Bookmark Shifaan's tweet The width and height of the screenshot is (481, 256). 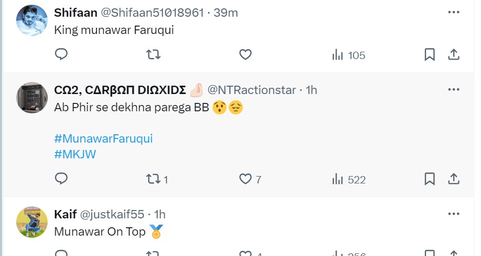click(x=430, y=54)
